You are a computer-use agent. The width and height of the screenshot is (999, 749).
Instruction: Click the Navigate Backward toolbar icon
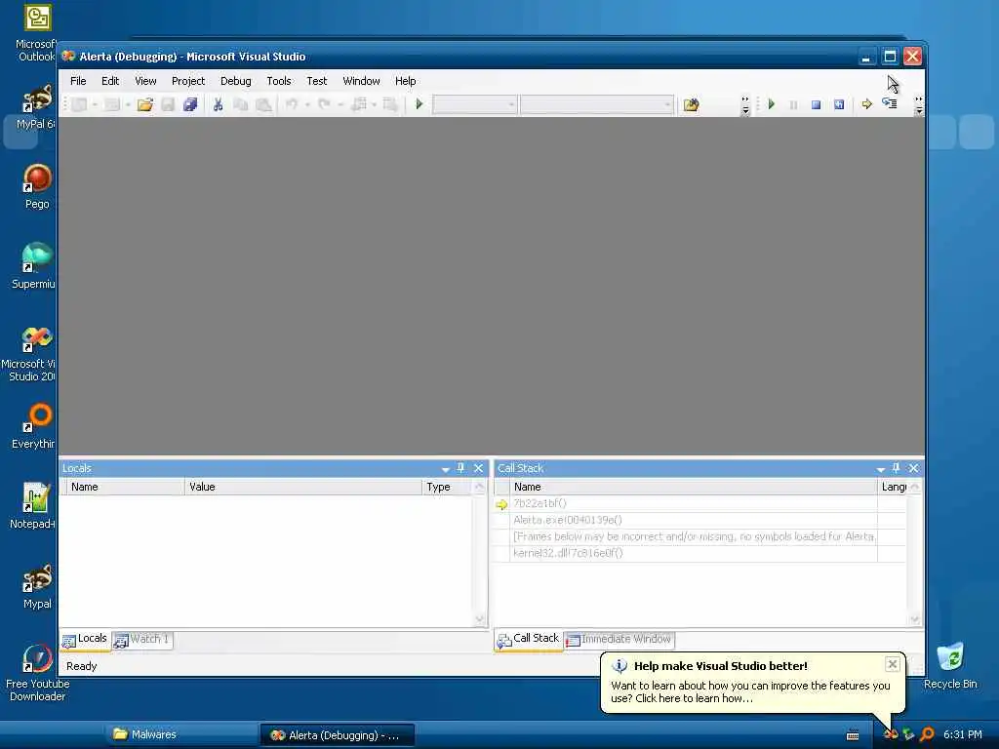click(x=359, y=105)
